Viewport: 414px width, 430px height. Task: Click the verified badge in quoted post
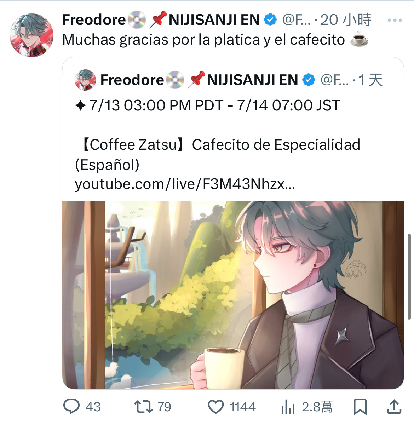point(309,80)
